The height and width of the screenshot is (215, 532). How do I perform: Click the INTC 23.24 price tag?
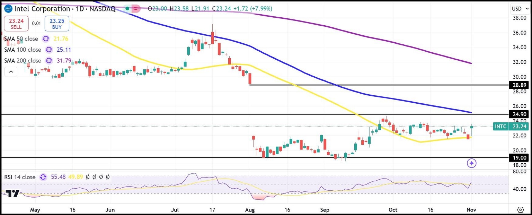(511, 127)
